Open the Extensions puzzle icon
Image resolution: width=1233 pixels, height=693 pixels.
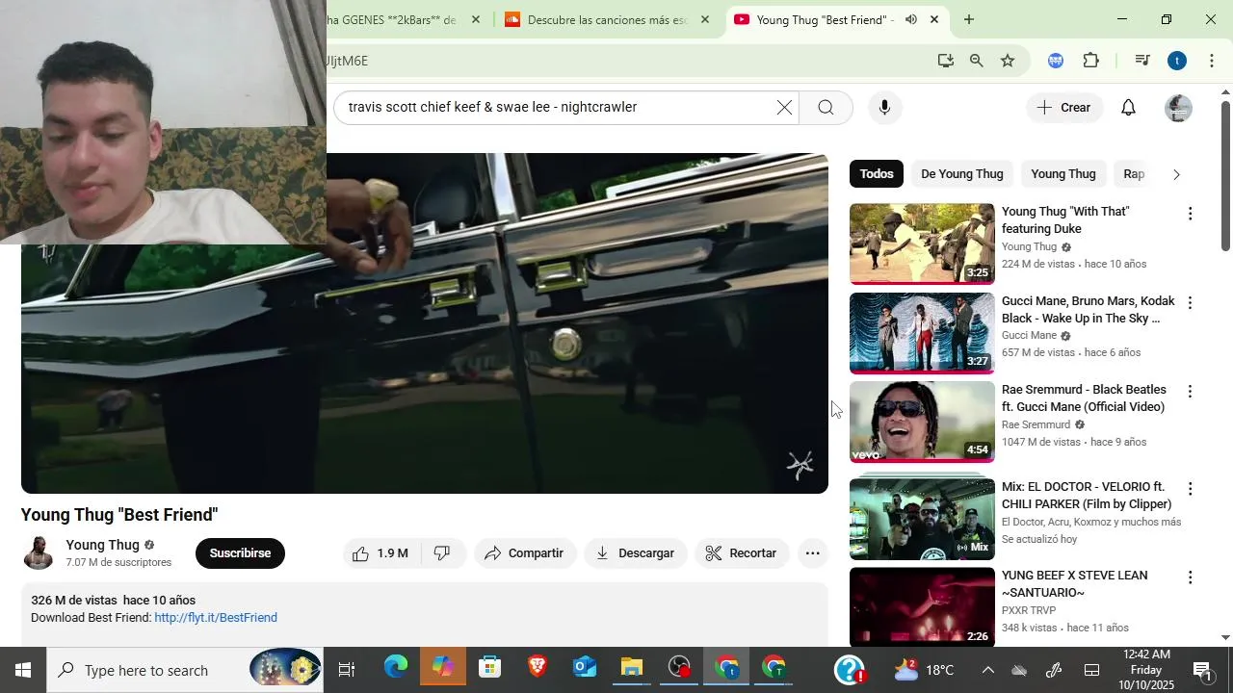pyautogui.click(x=1090, y=61)
